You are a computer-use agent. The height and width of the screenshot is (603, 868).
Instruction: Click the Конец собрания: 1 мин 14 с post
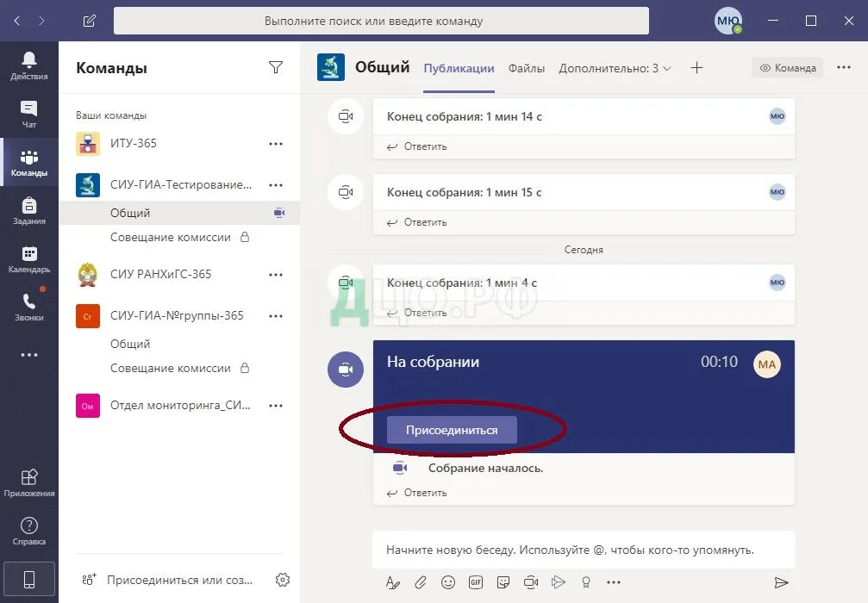584,117
